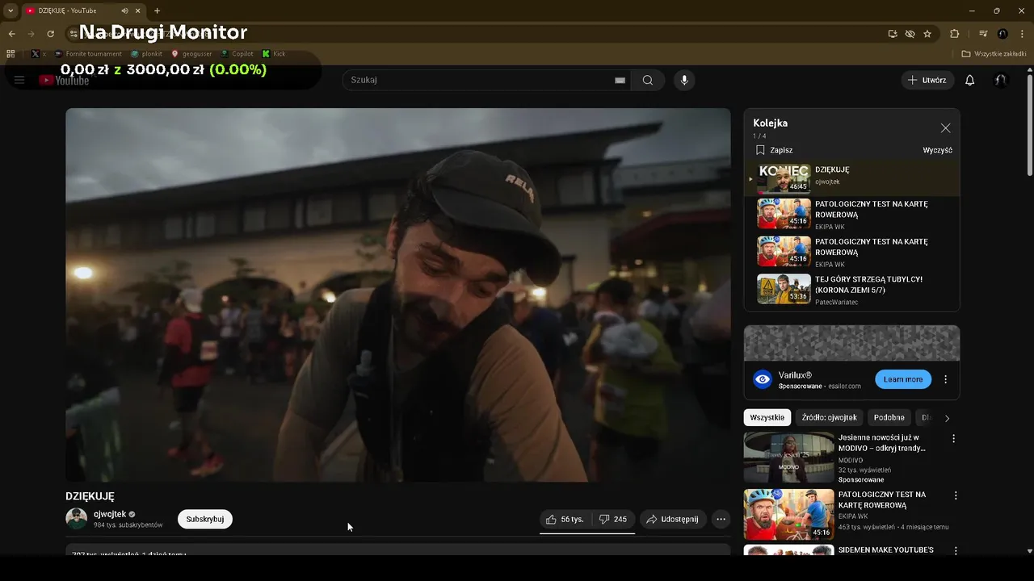
Task: Open a new browser tab
Action: [x=157, y=10]
